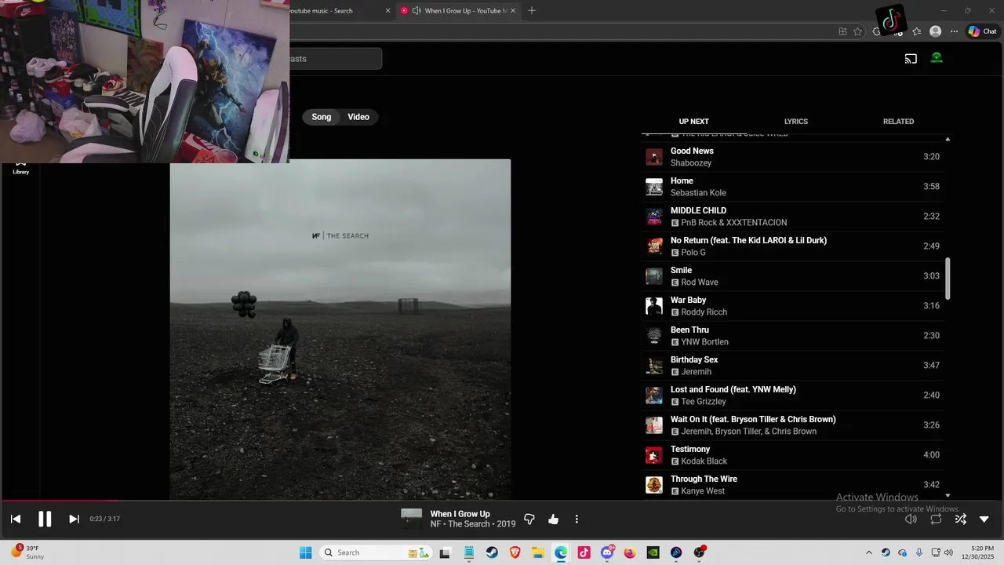This screenshot has height=565, width=1004.
Task: Mute the player volume
Action: click(911, 519)
